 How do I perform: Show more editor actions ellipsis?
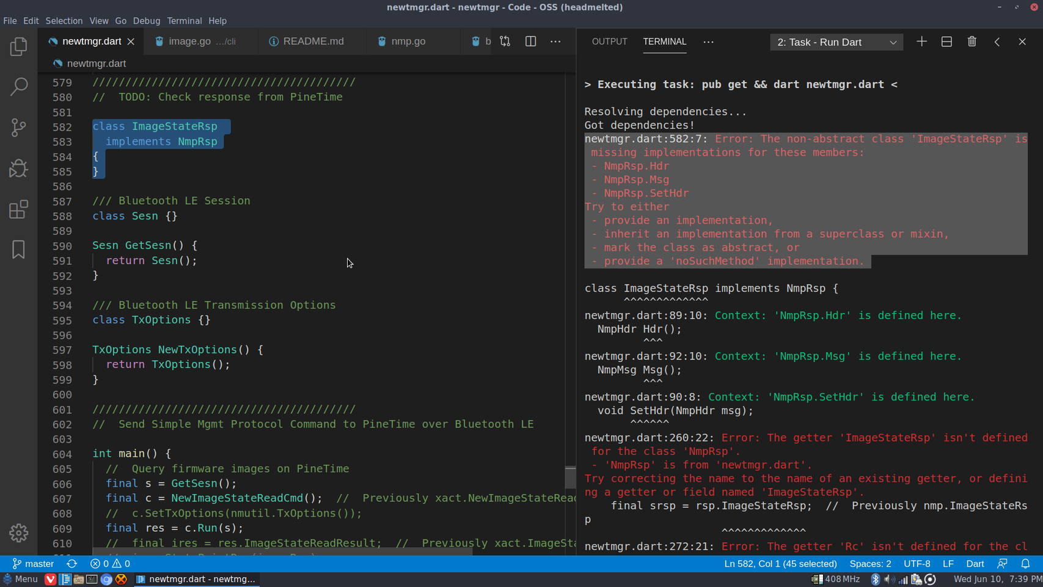(555, 42)
